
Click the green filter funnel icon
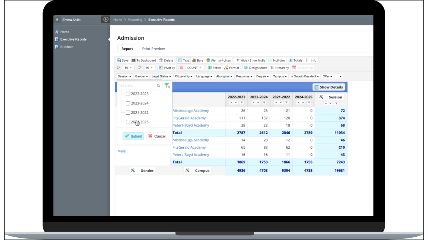pos(167,85)
